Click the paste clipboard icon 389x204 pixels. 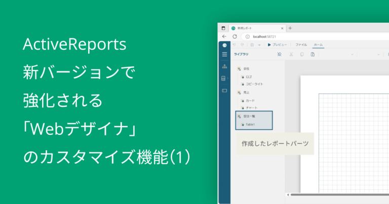[313, 54]
